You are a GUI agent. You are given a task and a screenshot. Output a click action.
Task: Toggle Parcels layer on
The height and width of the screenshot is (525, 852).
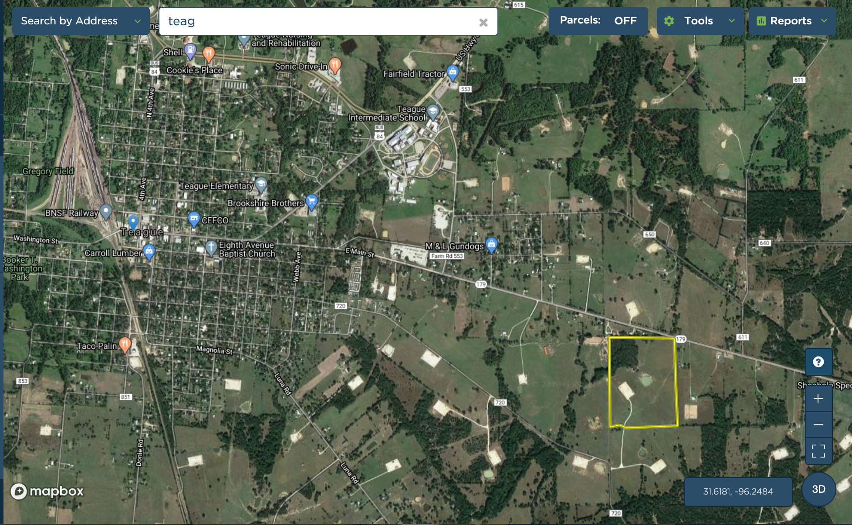pyautogui.click(x=598, y=20)
